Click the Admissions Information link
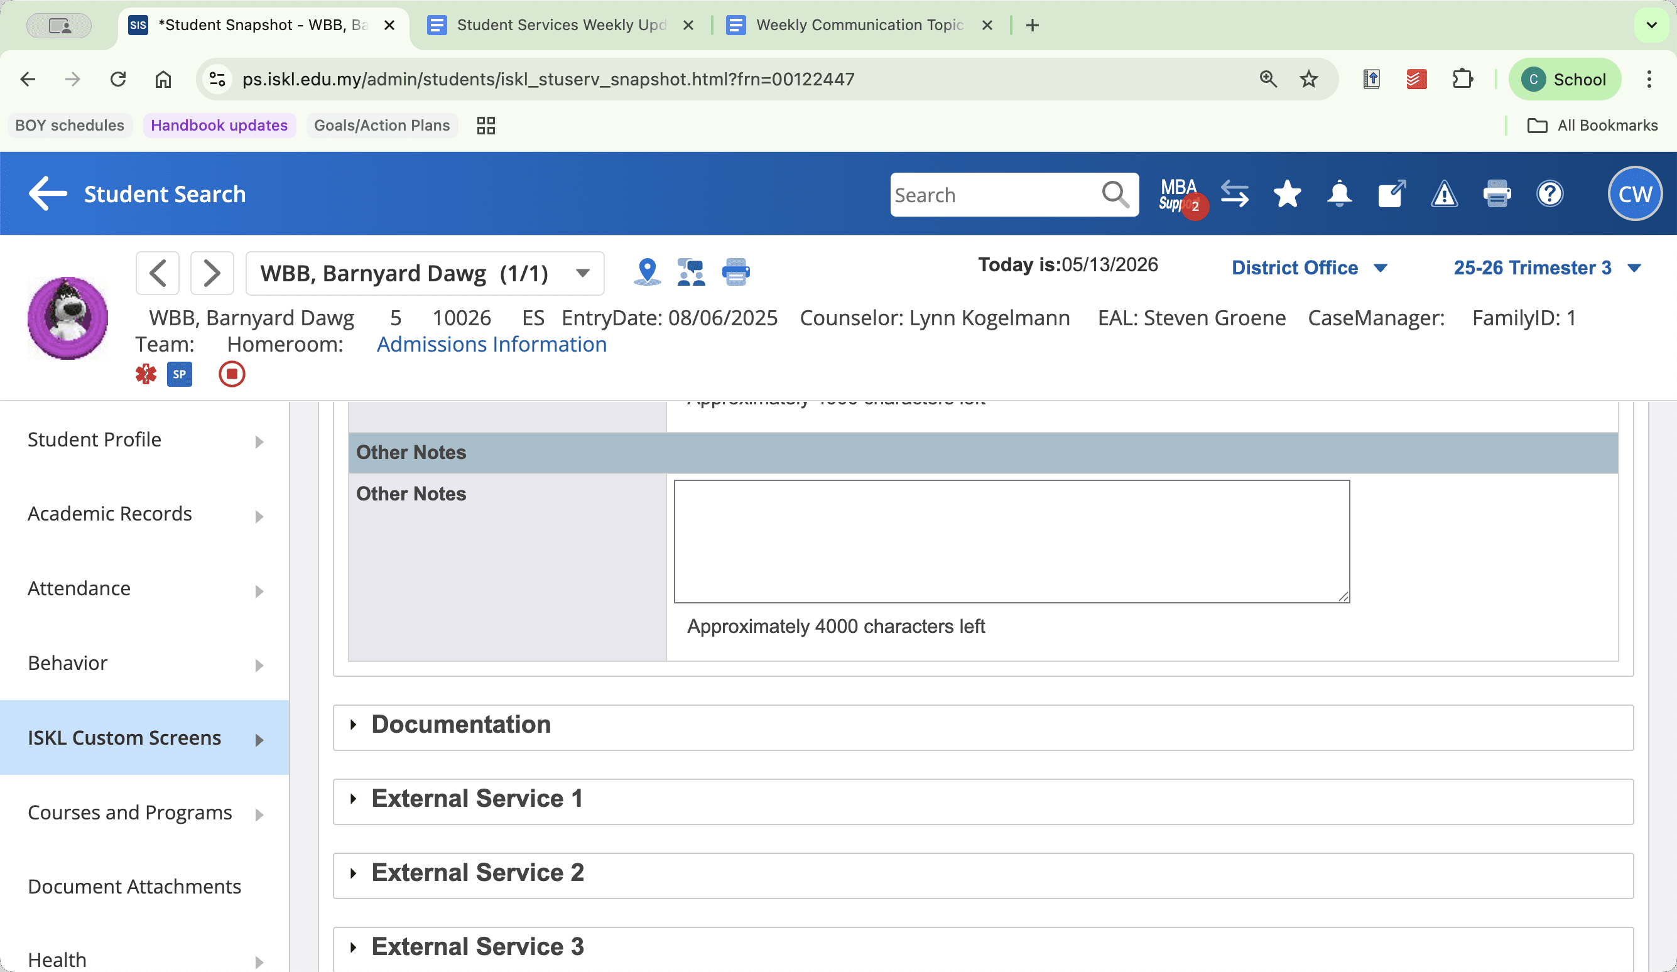The height and width of the screenshot is (972, 1677). pyautogui.click(x=491, y=345)
